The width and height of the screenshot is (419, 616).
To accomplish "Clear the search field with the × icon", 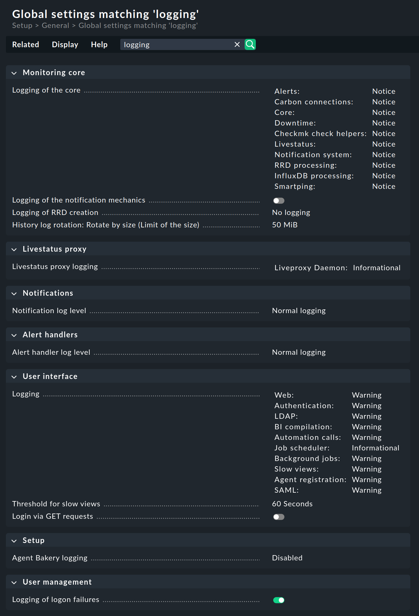I will [x=237, y=44].
